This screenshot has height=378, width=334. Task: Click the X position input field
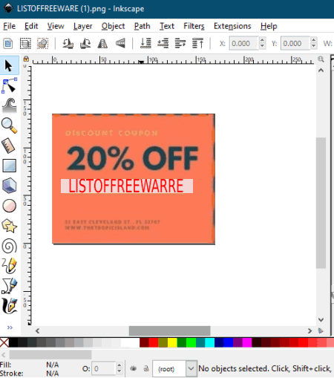point(243,43)
